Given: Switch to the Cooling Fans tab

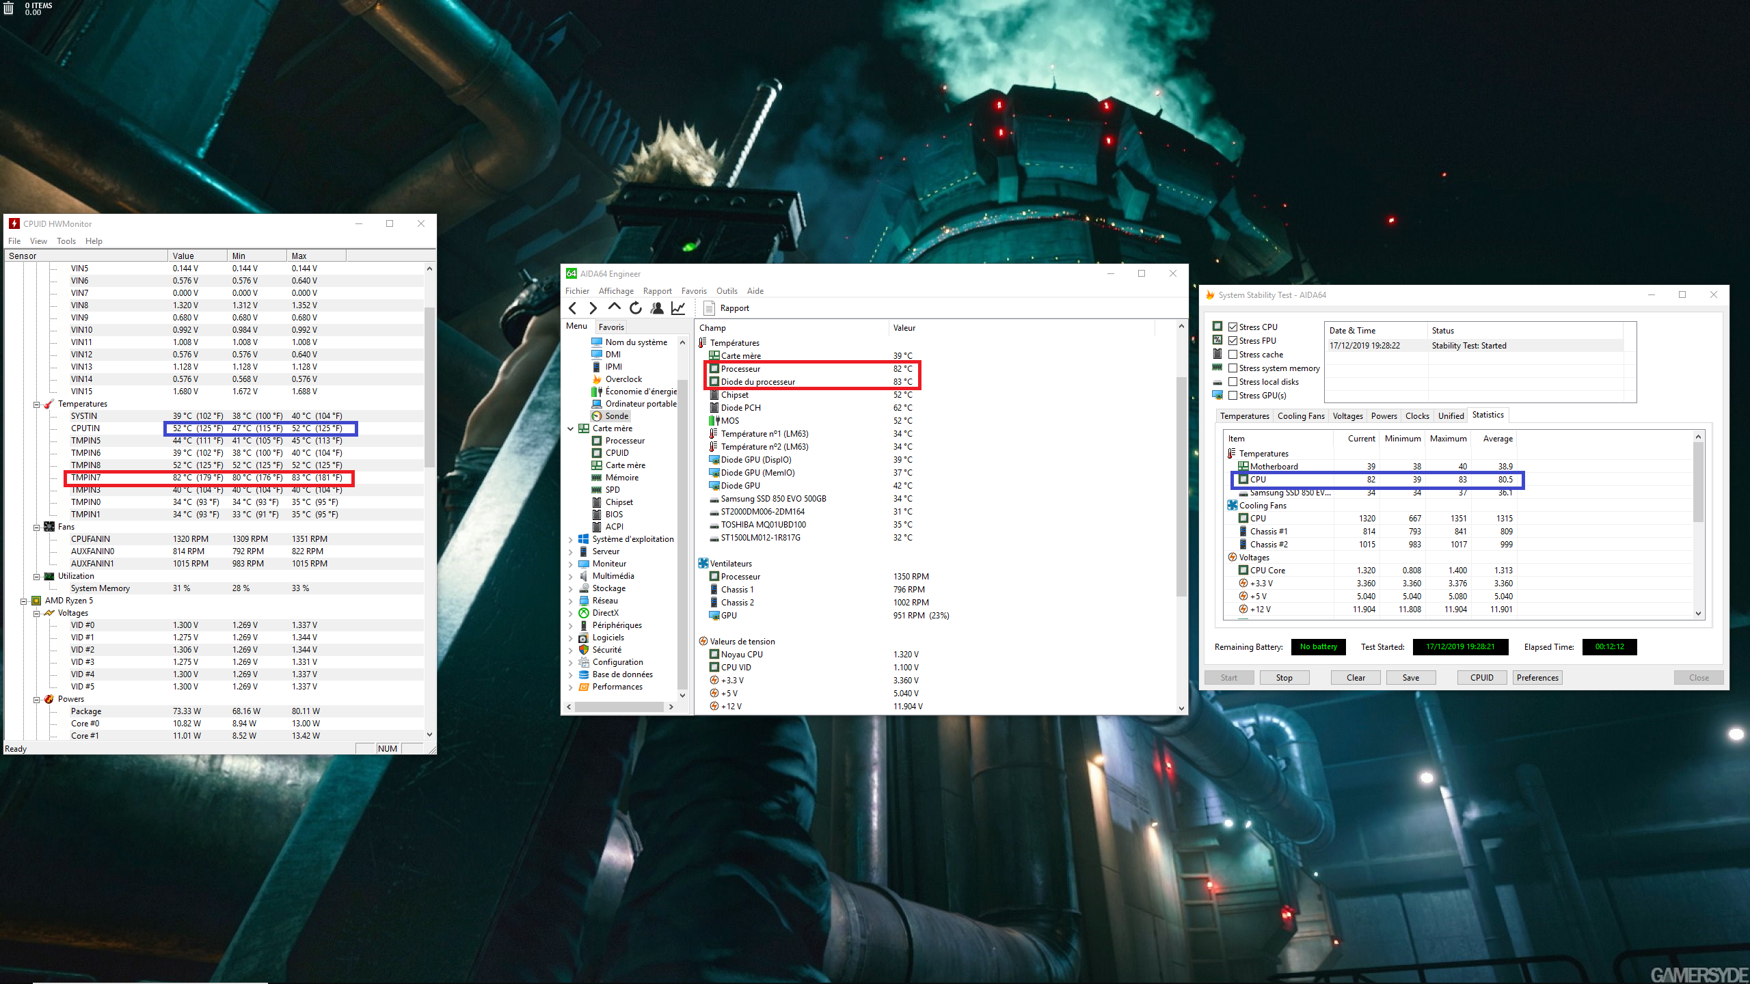Looking at the screenshot, I should pyautogui.click(x=1301, y=416).
